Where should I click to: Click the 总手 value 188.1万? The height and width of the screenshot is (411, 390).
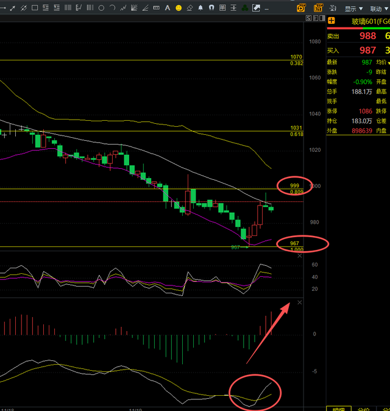click(362, 91)
